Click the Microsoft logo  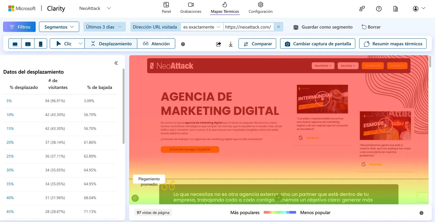(22, 8)
